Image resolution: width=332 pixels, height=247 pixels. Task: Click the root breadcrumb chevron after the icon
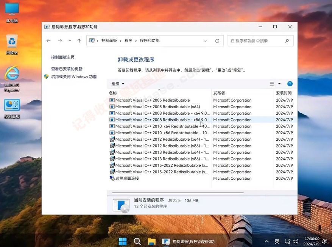point(97,40)
